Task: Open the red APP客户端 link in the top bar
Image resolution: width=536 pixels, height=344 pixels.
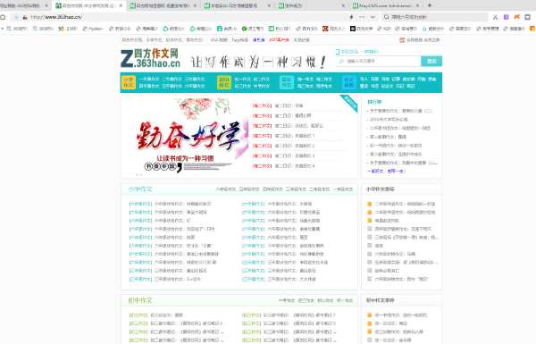Action: pyautogui.click(x=280, y=40)
